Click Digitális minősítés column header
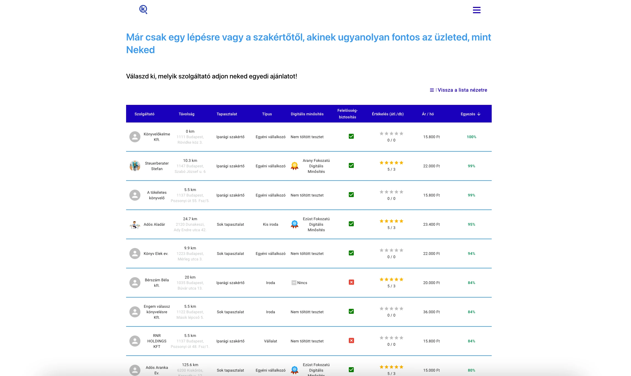Screen dimensions: 631x376 tap(307, 114)
